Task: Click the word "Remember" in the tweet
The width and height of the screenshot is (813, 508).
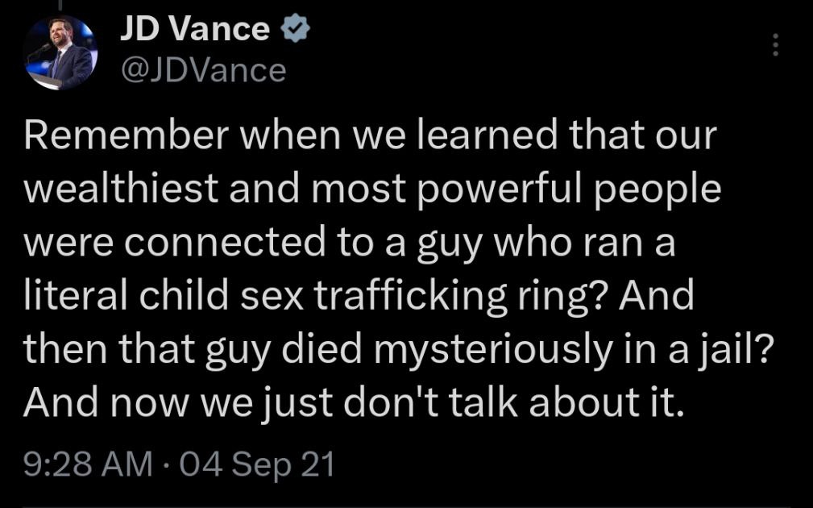Action: [x=126, y=135]
